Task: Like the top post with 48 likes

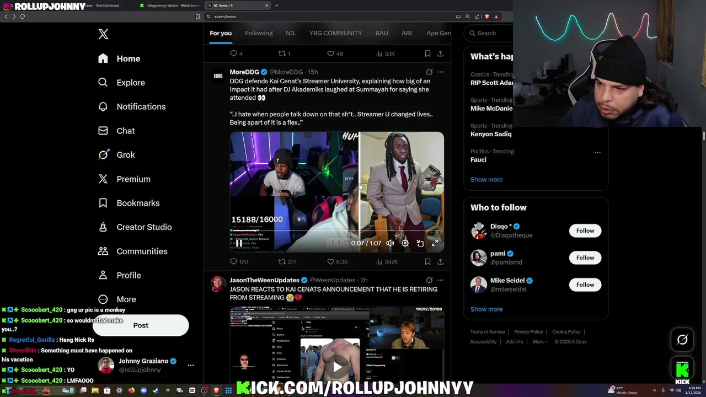Action: (335, 53)
